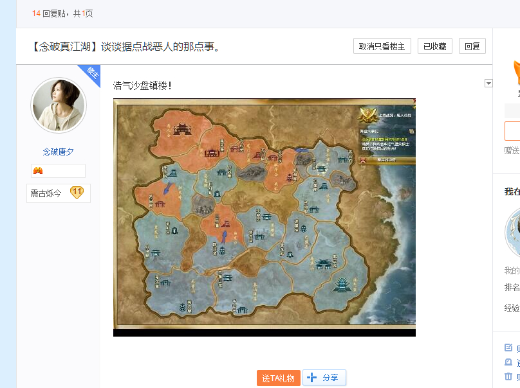
Task: Click the orange medal badge icon
Action: click(x=38, y=171)
